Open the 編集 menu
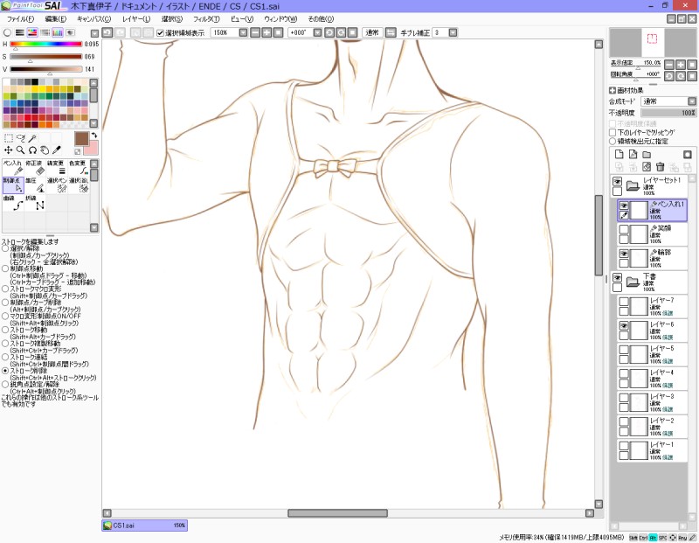Viewport: 699px width, 543px height. (56, 18)
